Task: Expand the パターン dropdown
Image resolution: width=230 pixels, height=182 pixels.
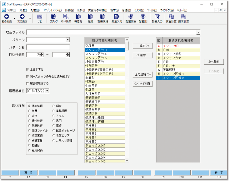Action: [x=67, y=40]
